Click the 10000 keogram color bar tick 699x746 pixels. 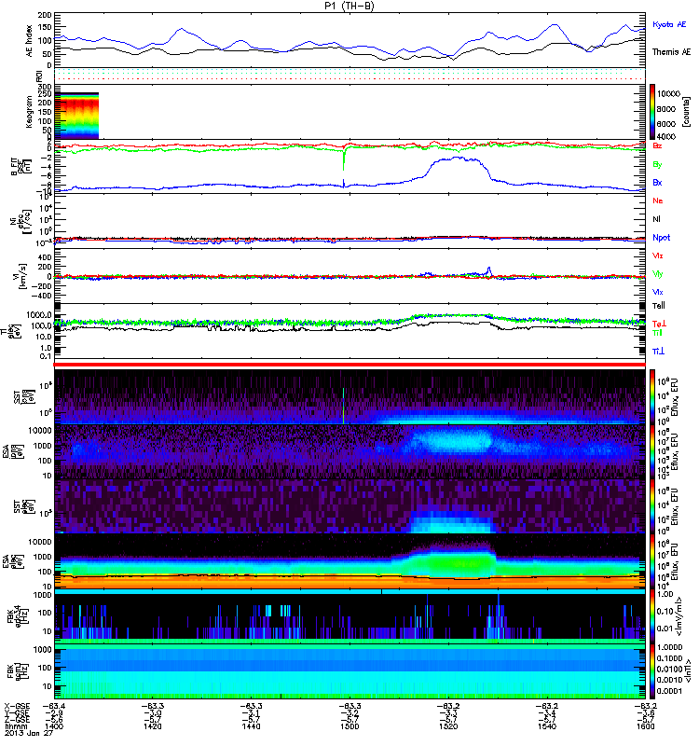click(668, 94)
